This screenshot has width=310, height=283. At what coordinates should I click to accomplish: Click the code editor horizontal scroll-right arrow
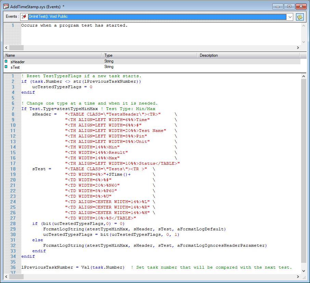[298, 277]
